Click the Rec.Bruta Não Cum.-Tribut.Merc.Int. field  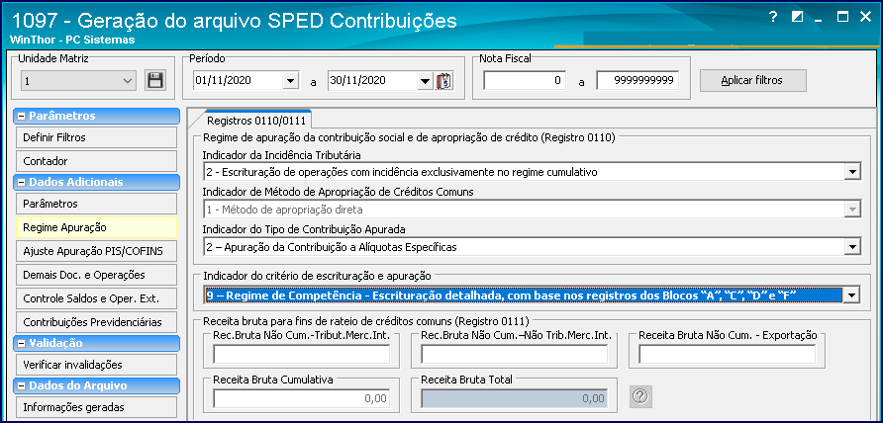pos(301,354)
